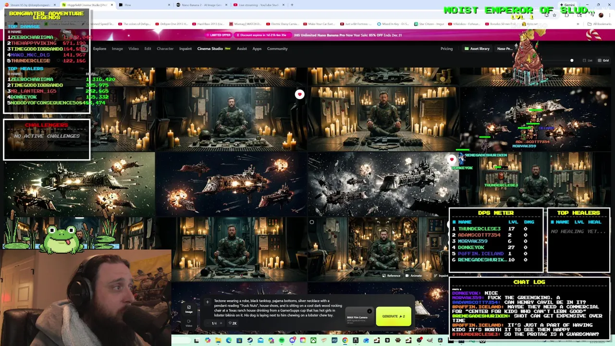Open the Explore menu item
The height and width of the screenshot is (346, 615).
click(x=99, y=49)
